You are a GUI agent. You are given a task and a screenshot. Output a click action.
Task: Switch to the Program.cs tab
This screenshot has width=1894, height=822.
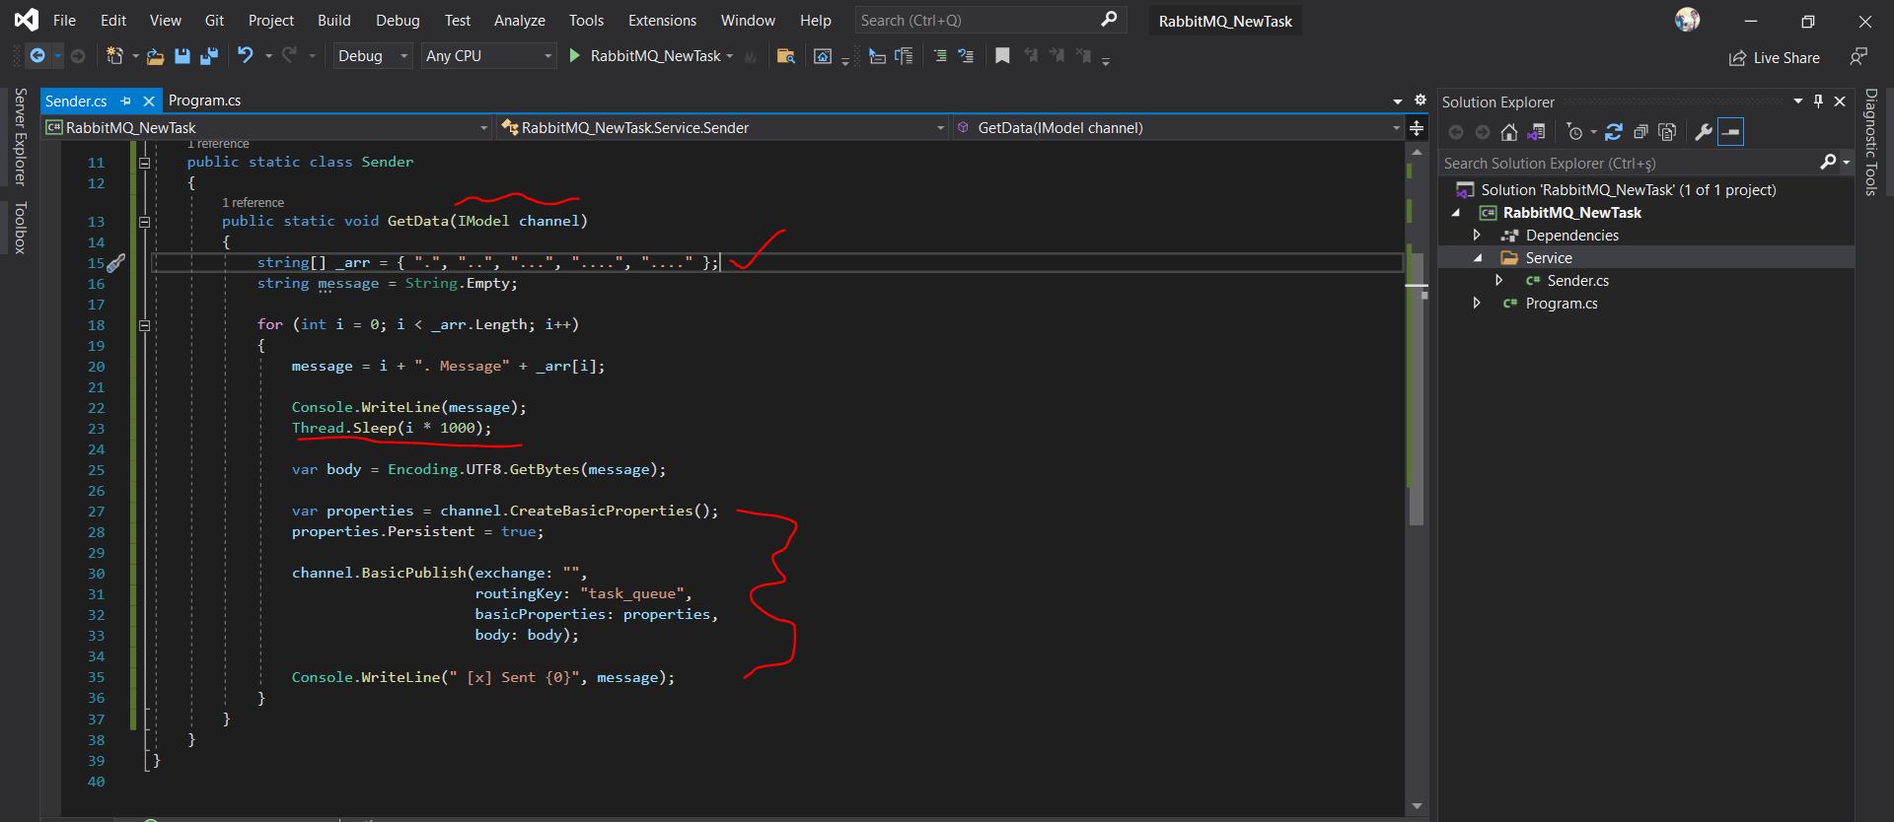click(204, 101)
